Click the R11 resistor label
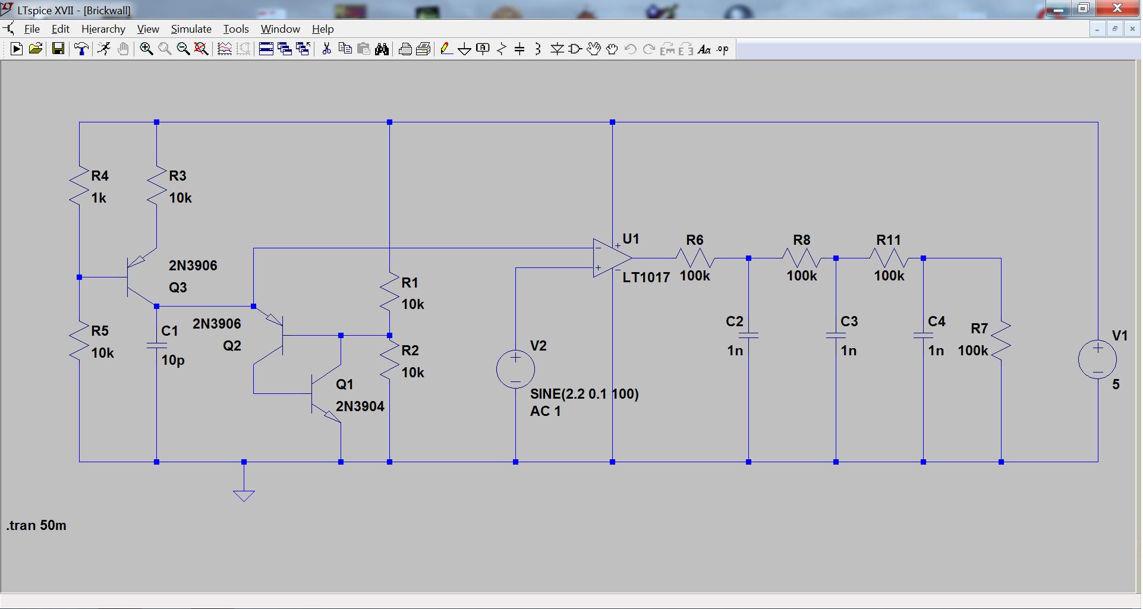Image resolution: width=1143 pixels, height=609 pixels. pyautogui.click(x=888, y=240)
